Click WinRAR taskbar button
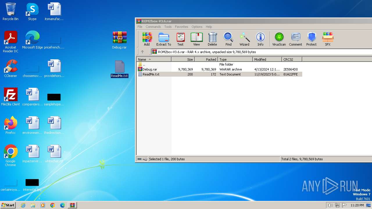This screenshot has width=372, height=209. pyautogui.click(x=72, y=205)
